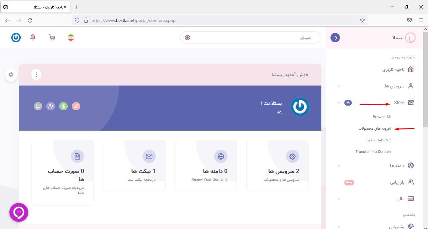
Task: Click the جستجو search field
Action: (251, 38)
